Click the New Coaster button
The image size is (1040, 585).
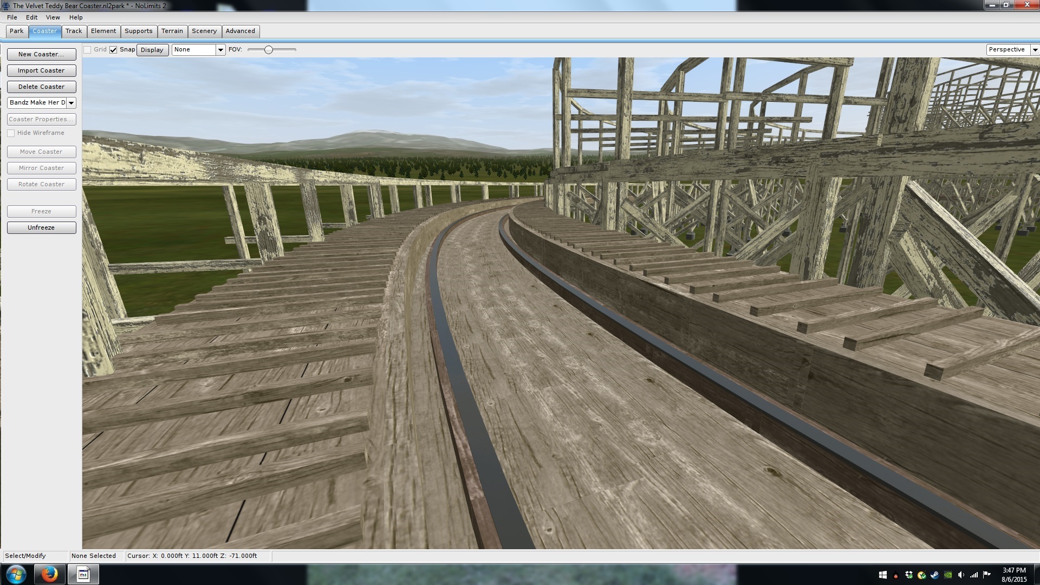pyautogui.click(x=41, y=54)
